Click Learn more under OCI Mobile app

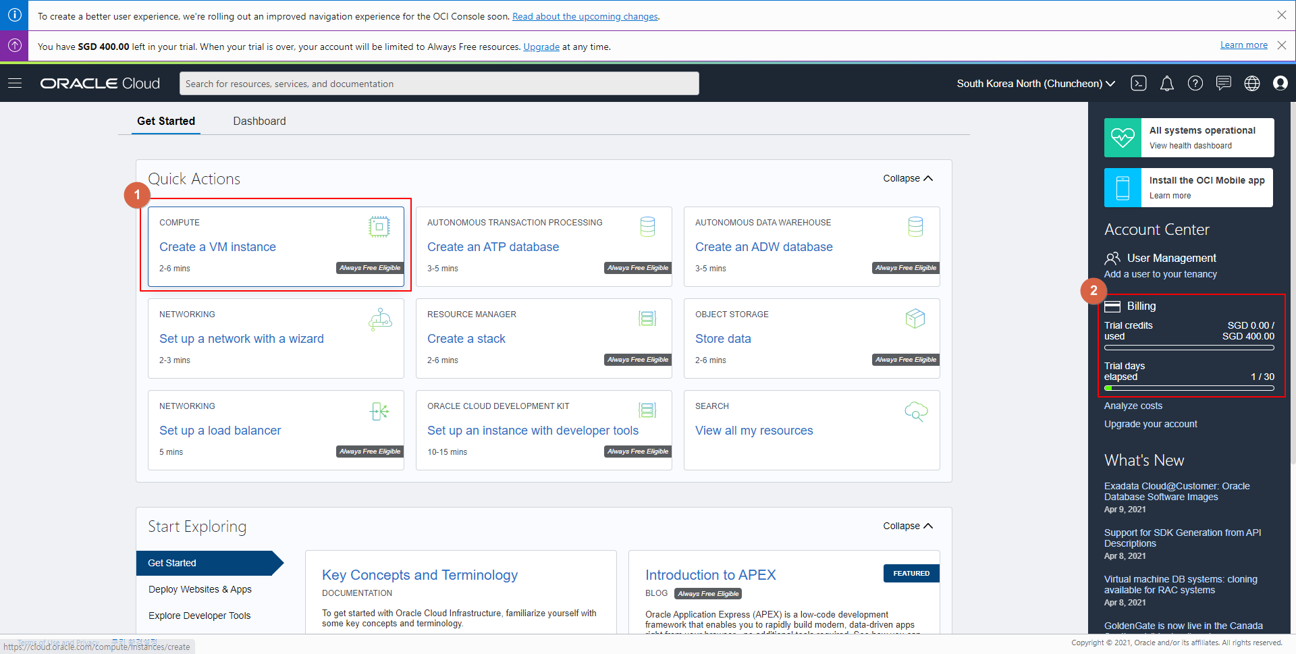pos(1170,196)
